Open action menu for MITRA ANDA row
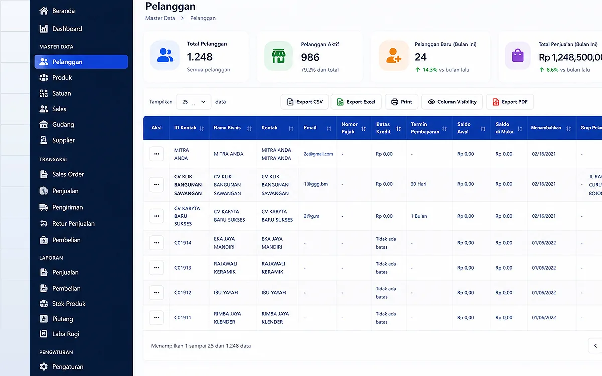Image resolution: width=602 pixels, height=376 pixels. coord(157,154)
